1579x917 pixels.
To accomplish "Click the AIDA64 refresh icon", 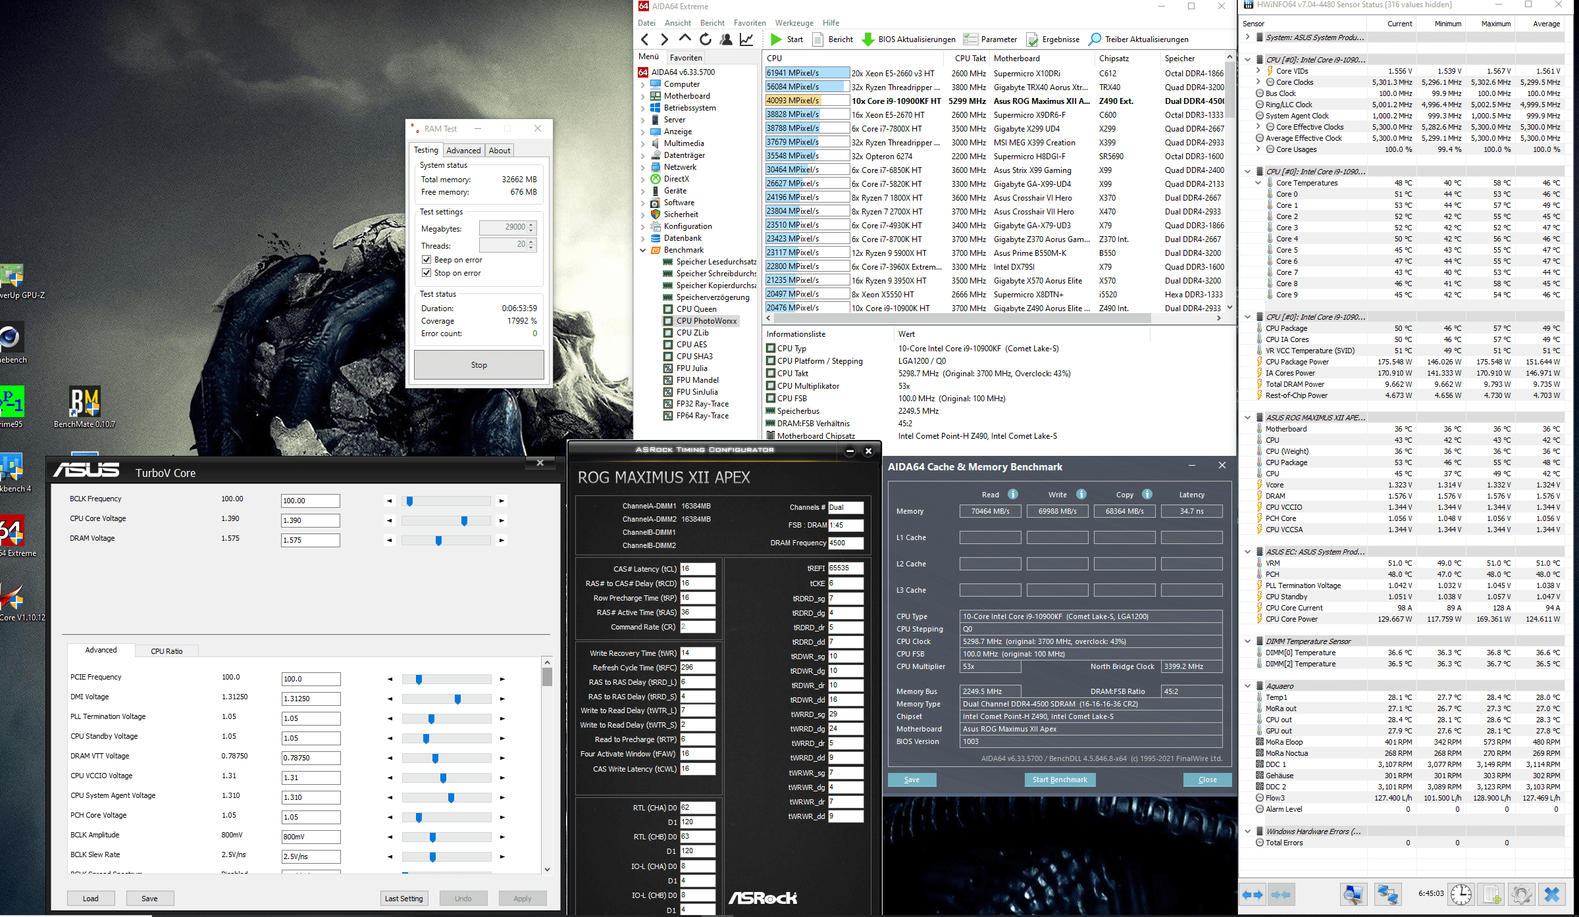I will (706, 39).
